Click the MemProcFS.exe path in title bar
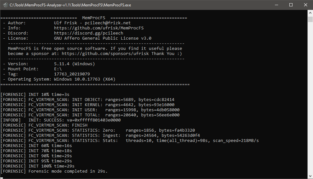The height and width of the screenshot is (179, 313). tap(70, 5)
